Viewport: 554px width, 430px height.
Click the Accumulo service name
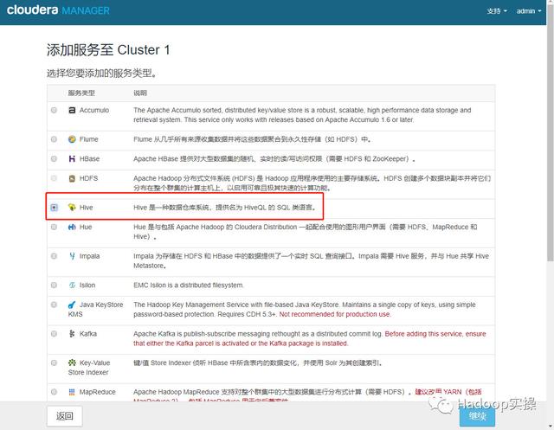[x=94, y=110]
